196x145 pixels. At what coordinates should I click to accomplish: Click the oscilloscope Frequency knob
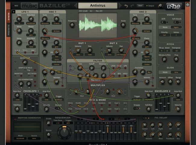click(72, 25)
